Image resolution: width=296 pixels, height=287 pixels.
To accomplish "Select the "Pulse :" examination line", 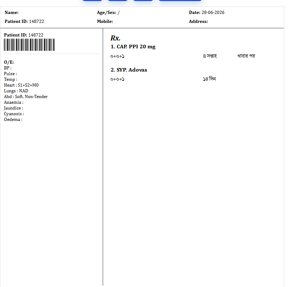I will coord(10,74).
